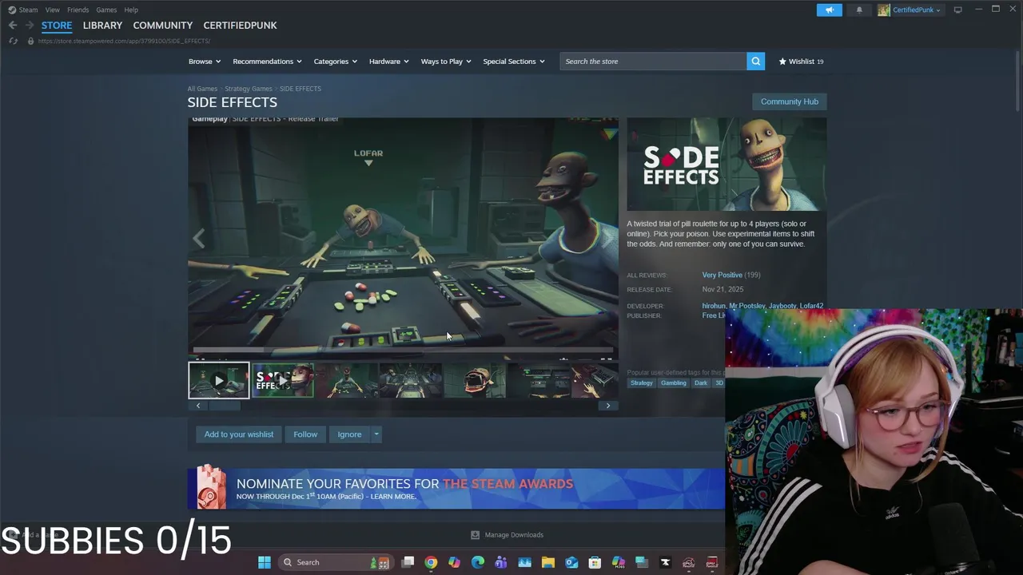Click the store search field
Screen dimensions: 1023x575
click(x=653, y=61)
